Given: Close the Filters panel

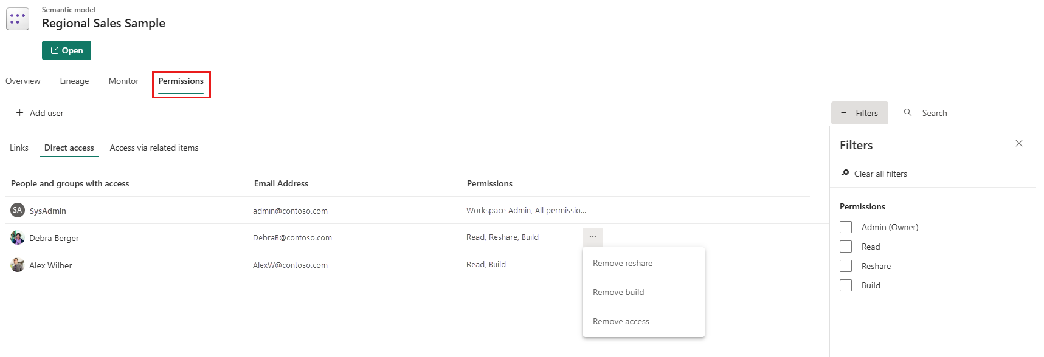Looking at the screenshot, I should click(x=1019, y=144).
